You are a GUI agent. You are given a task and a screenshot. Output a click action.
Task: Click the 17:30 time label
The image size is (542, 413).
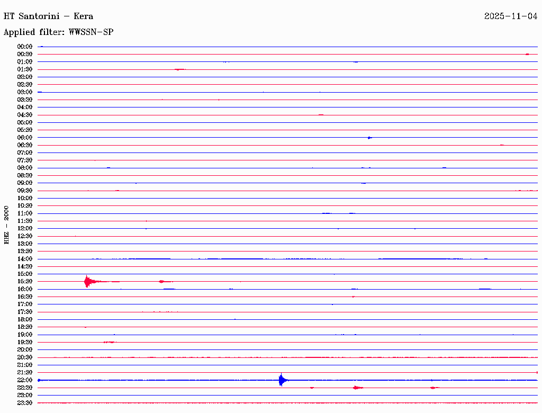coord(25,312)
